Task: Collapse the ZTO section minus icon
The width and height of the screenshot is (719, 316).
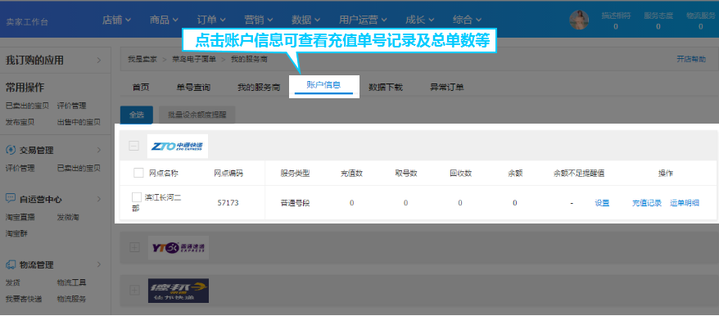Action: (134, 147)
